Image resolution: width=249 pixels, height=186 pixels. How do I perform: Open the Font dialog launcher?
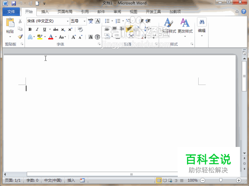(x=99, y=44)
